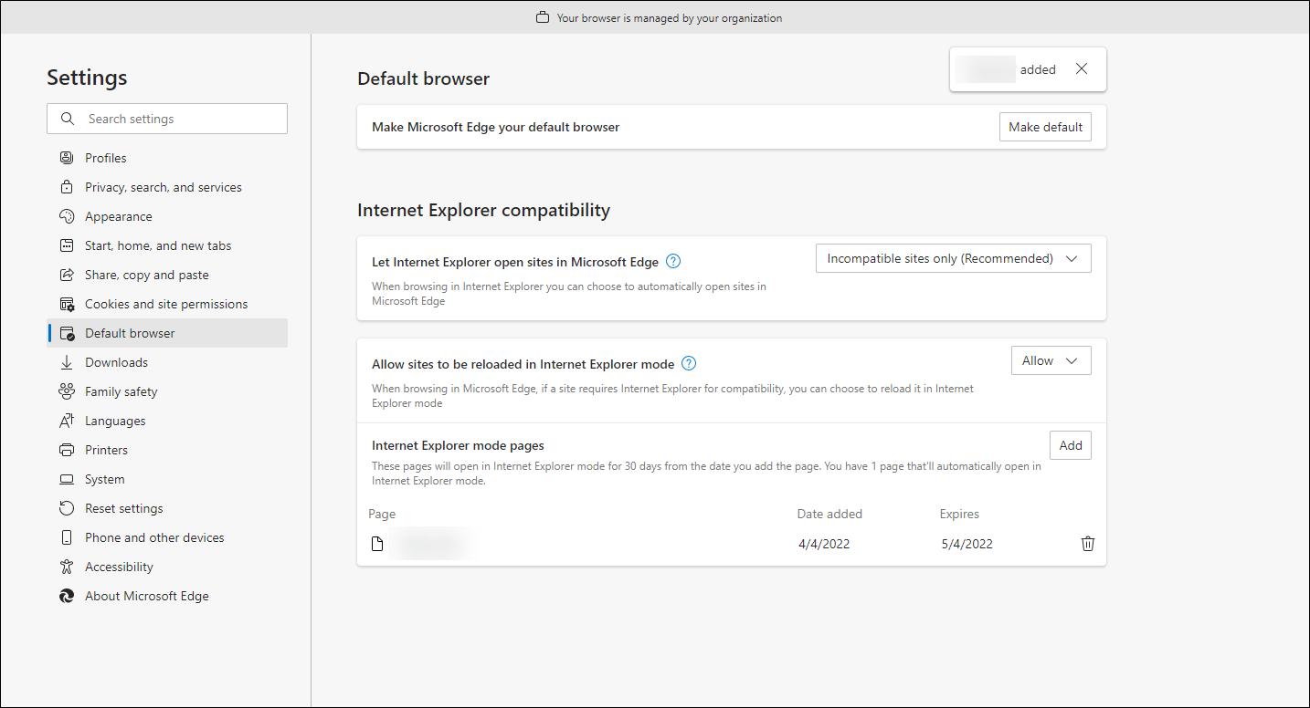The image size is (1310, 708).
Task: Click the trash icon to delete the page
Action: point(1087,543)
